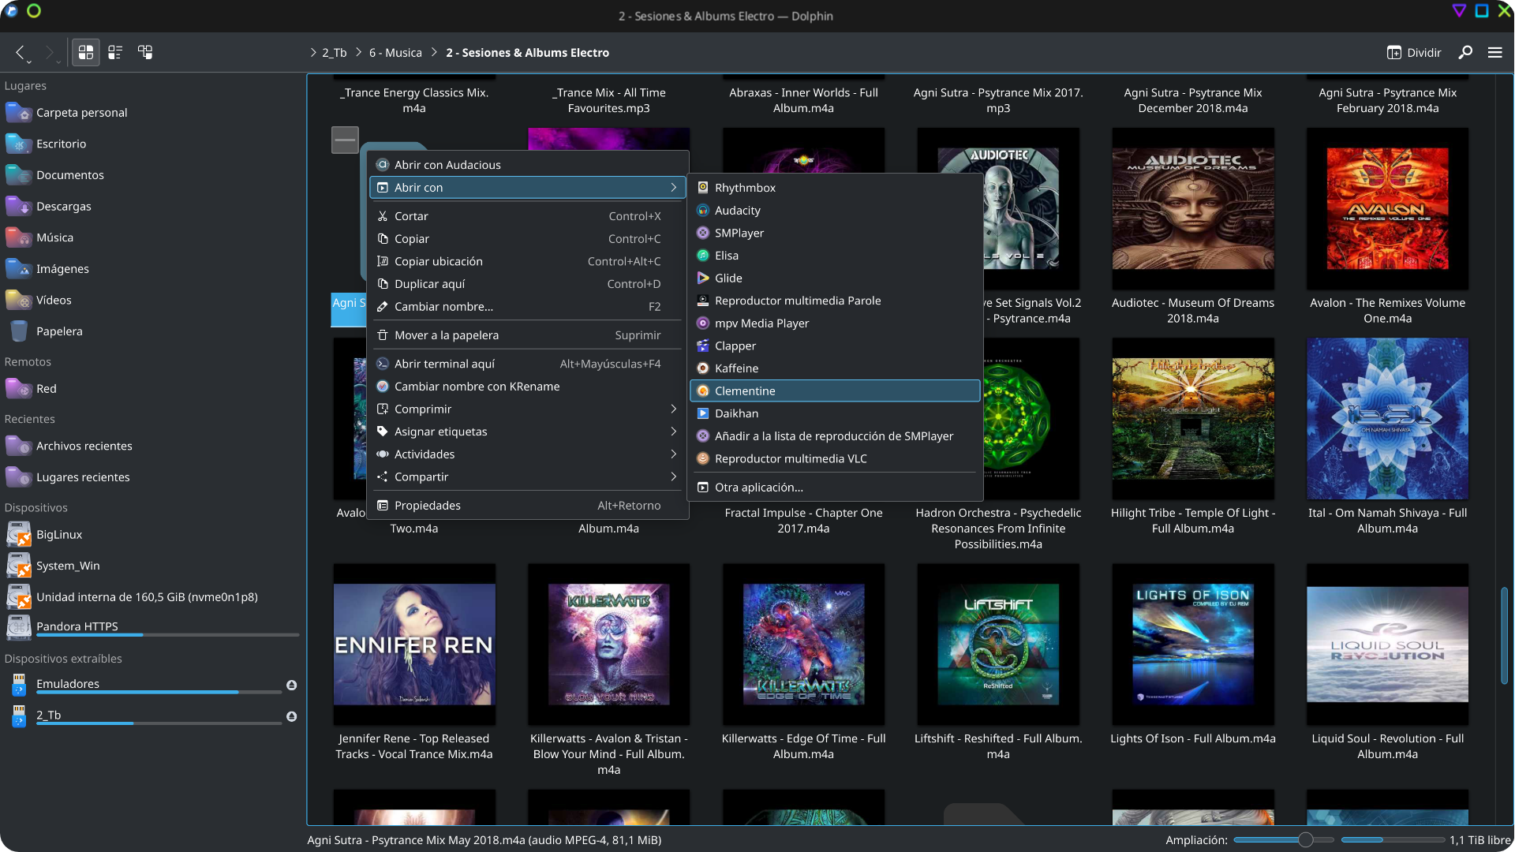Eject the 2_Tb removable device
Screen dimensions: 1515x852
(291, 716)
